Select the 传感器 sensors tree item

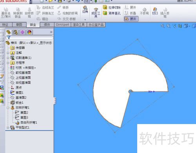18,48
